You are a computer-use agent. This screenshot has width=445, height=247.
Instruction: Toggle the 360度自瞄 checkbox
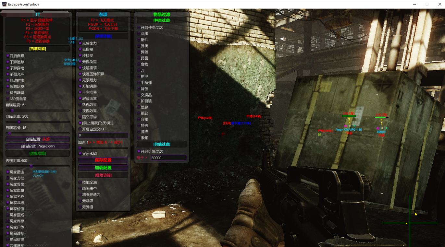tap(8, 99)
